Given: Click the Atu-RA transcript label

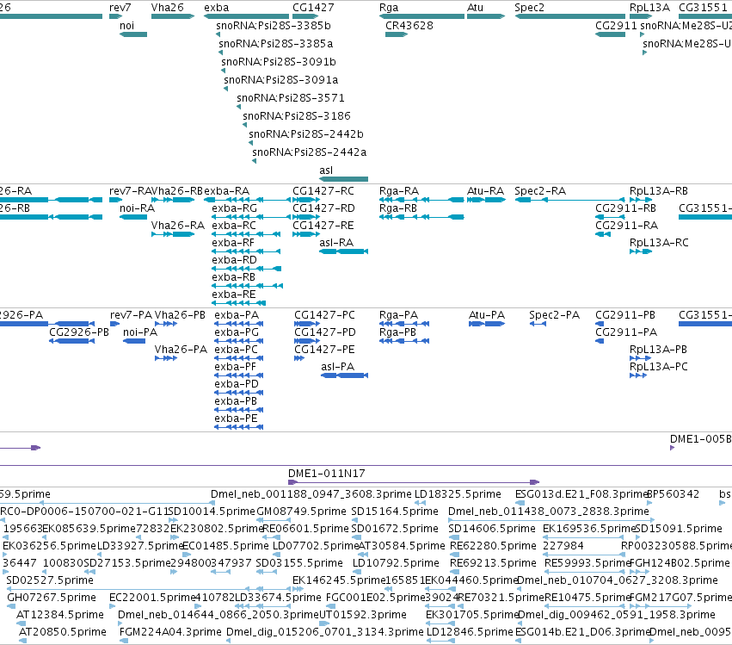Looking at the screenshot, I should pyautogui.click(x=485, y=190).
